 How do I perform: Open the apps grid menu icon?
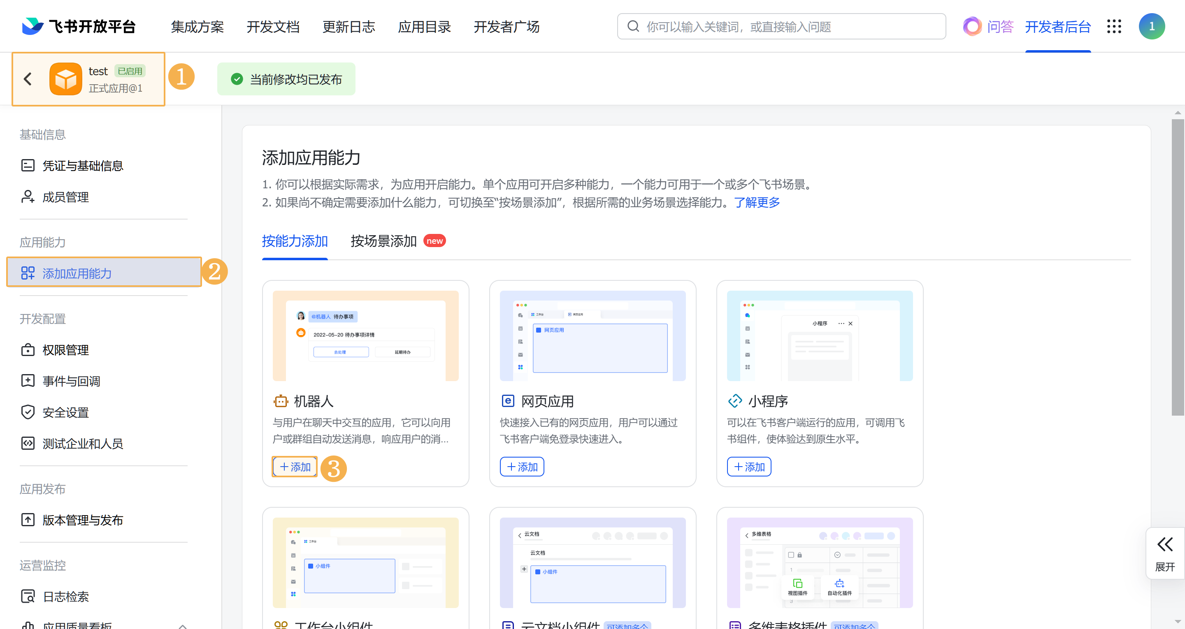click(x=1114, y=27)
